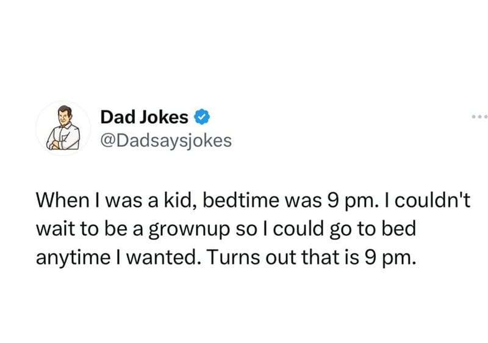Click the cartoon dad's face in avatar

pyautogui.click(x=65, y=116)
